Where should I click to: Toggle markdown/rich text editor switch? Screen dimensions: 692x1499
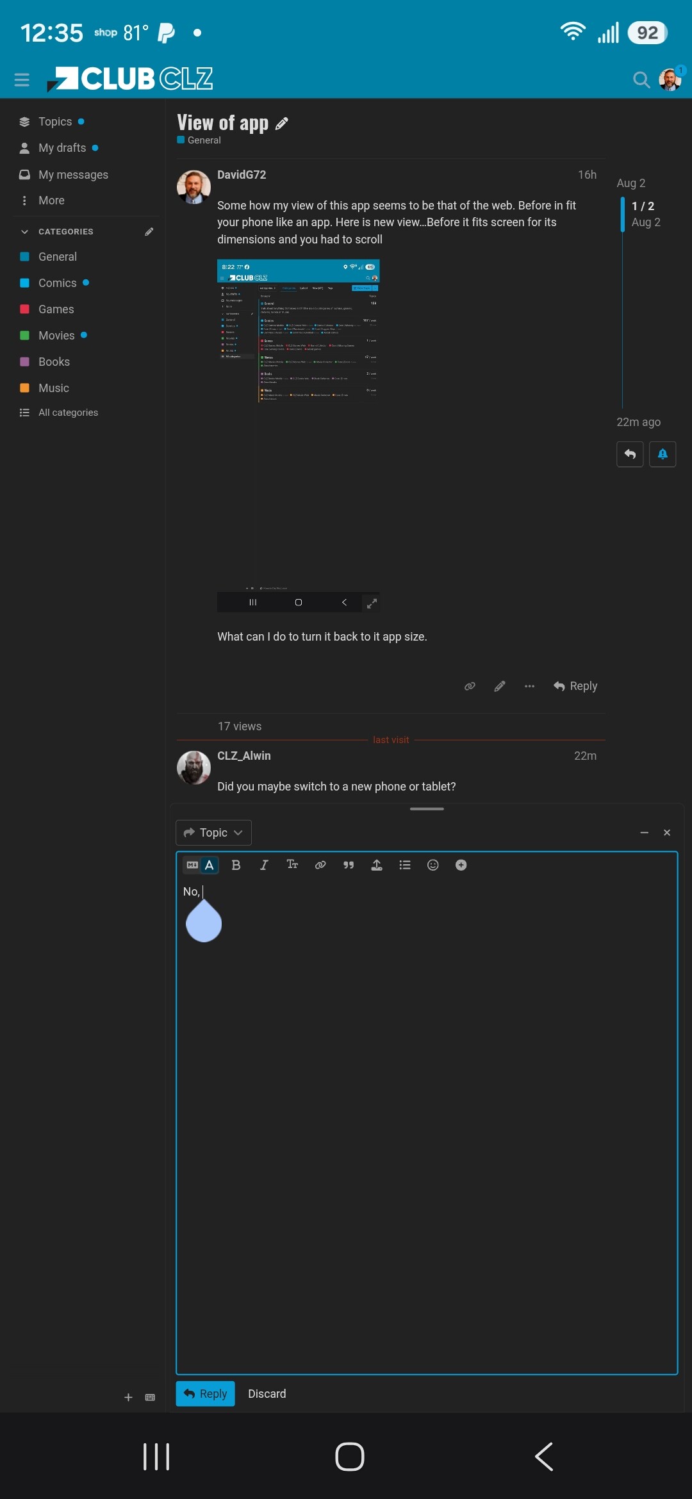click(x=201, y=865)
